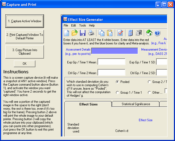Choose the Group 1 / Time 1 option

[117, 93]
